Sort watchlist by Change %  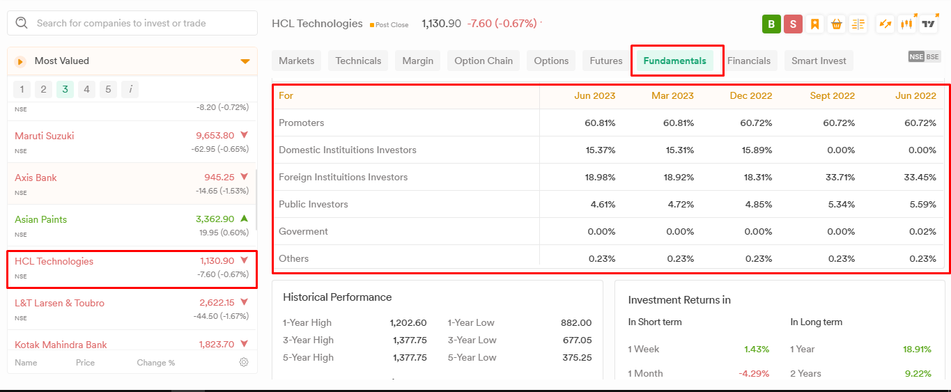pos(156,363)
